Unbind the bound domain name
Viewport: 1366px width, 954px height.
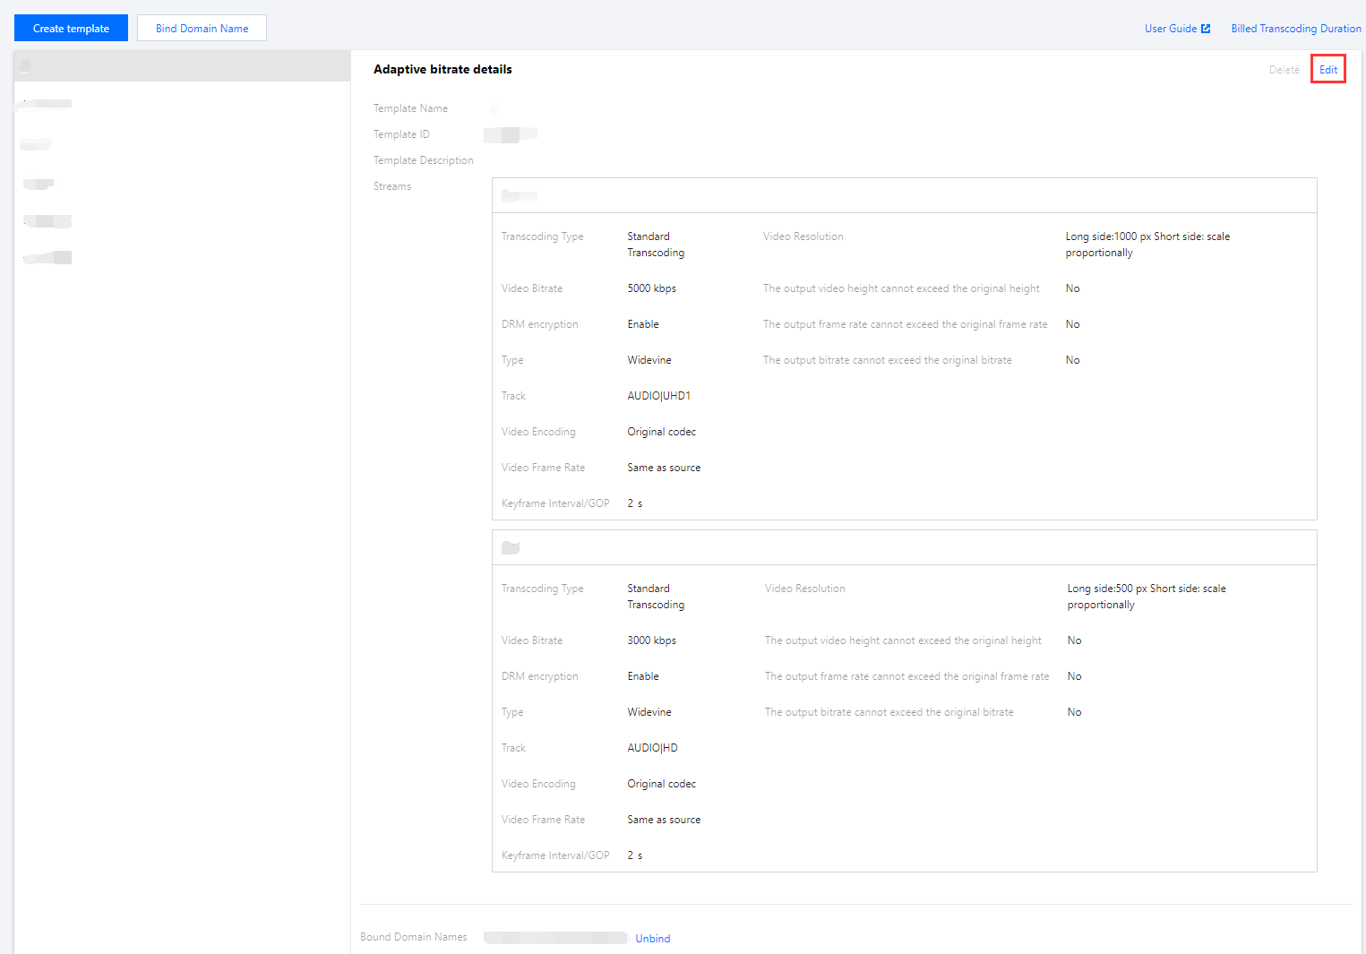tap(653, 939)
